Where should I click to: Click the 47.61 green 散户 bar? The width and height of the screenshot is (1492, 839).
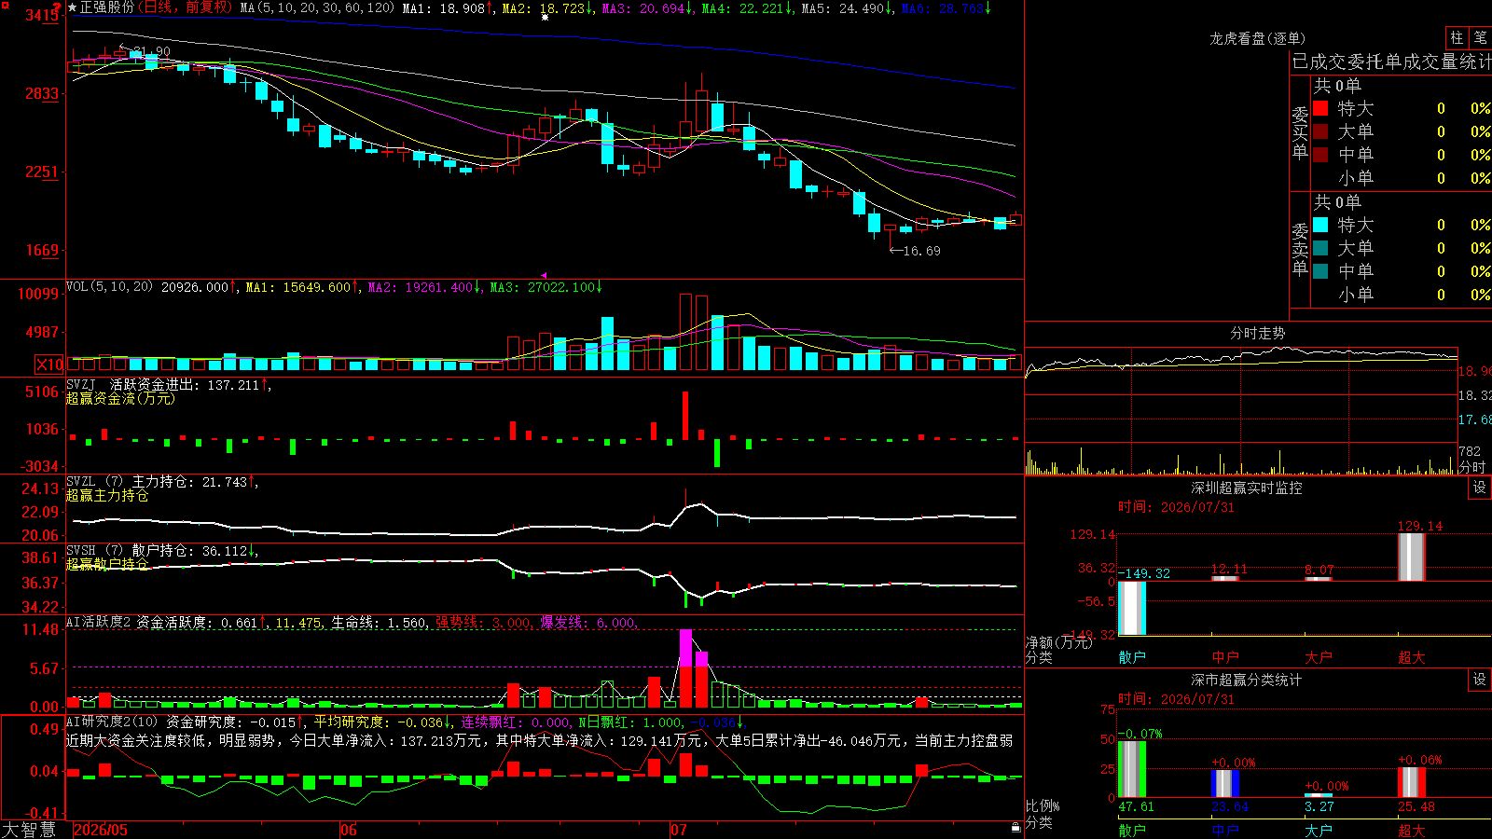tap(1132, 769)
